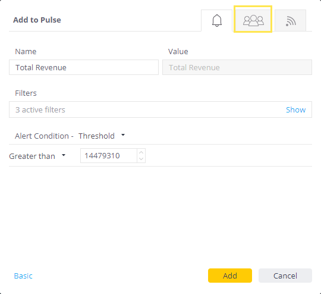Click the disabled Value field

coord(237,67)
